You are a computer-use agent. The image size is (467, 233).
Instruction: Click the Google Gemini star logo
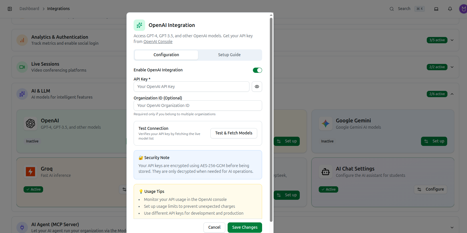coord(326,124)
